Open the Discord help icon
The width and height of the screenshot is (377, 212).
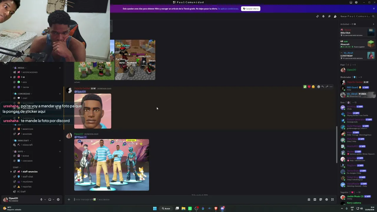(356, 2)
